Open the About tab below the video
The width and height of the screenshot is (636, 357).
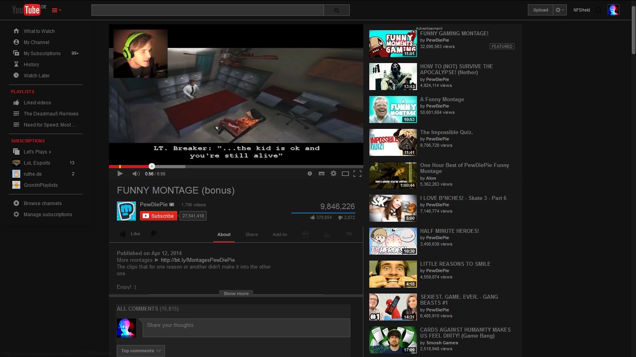click(224, 234)
